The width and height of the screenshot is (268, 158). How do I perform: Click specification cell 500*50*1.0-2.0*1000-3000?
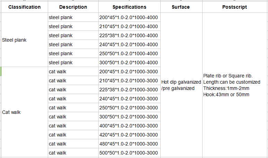tap(129, 153)
